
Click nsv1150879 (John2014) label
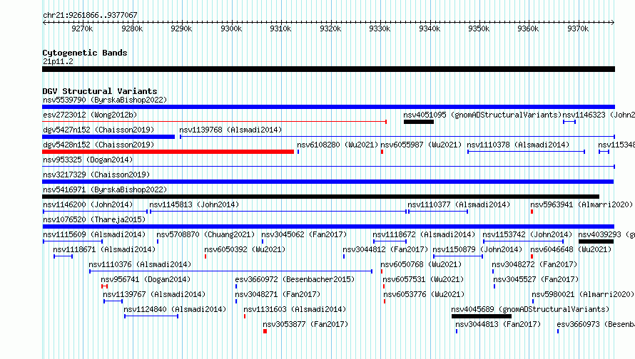(x=477, y=249)
